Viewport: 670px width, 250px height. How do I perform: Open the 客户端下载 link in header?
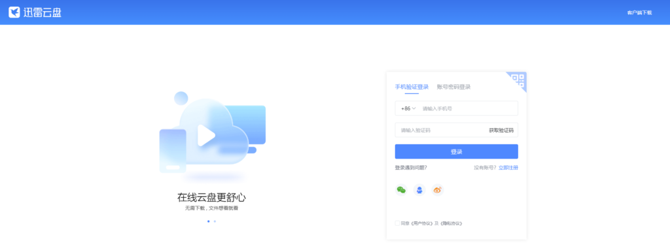[639, 13]
